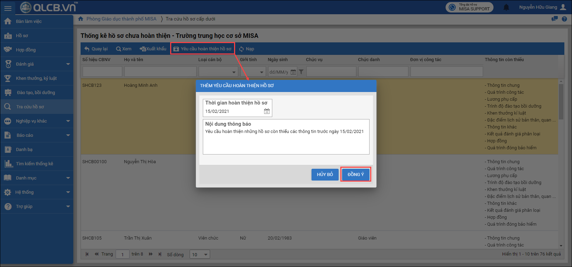Screen dimensions: 572x267
Task: Select Danh bạ in the sidebar
Action: (24, 149)
